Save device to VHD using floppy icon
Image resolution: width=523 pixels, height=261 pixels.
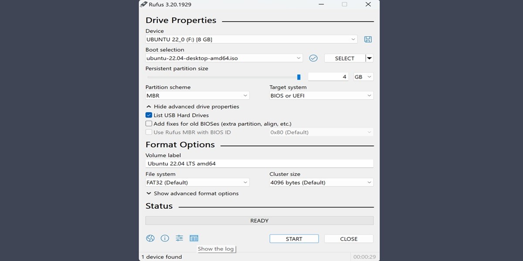pos(368,39)
